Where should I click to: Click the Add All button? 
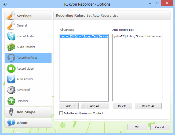click(x=94, y=106)
